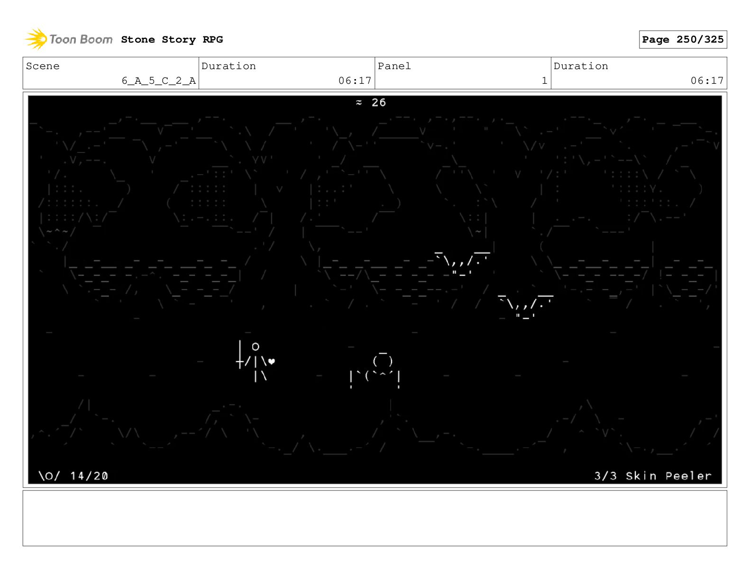
Task: Click the 'Page 250/325' indicator box
Action: [x=683, y=40]
